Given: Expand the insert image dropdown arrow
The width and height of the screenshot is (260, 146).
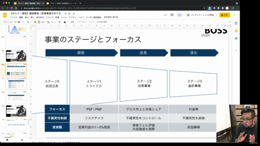Looking at the screenshot, I should 45,22.
